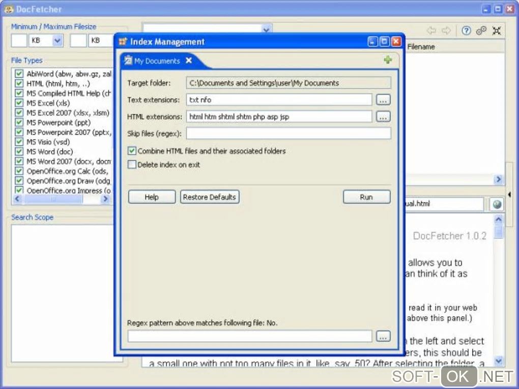Click preview pane scroll-up arrow
Image resolution: width=519 pixels, height=389 pixels.
tap(499, 219)
